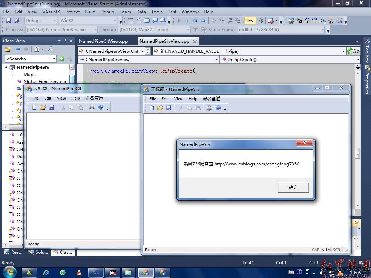The width and height of the screenshot is (371, 278).
Task: Open 命名管道 menu in NamedPipeSrv window
Action: coord(212,98)
